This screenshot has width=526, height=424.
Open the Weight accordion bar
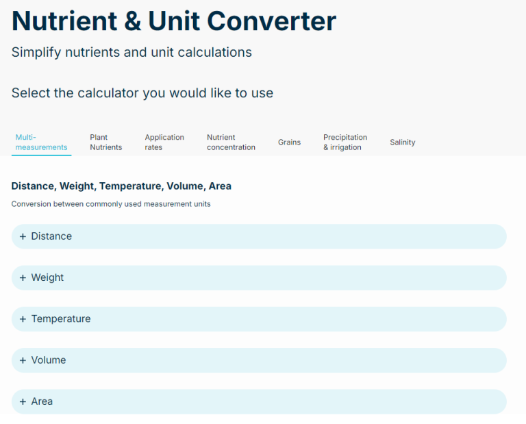pos(259,277)
